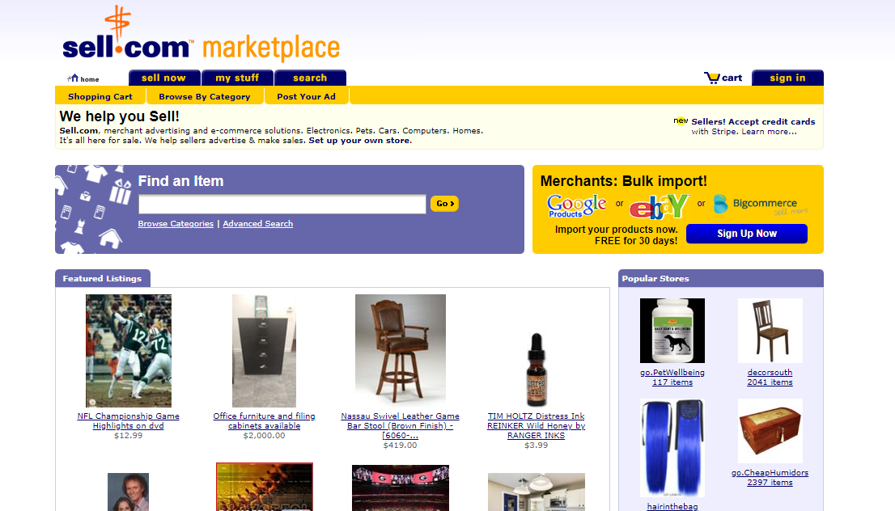Image resolution: width=895 pixels, height=511 pixels.
Task: Click the sell.com marketplace logo
Action: pyautogui.click(x=201, y=34)
